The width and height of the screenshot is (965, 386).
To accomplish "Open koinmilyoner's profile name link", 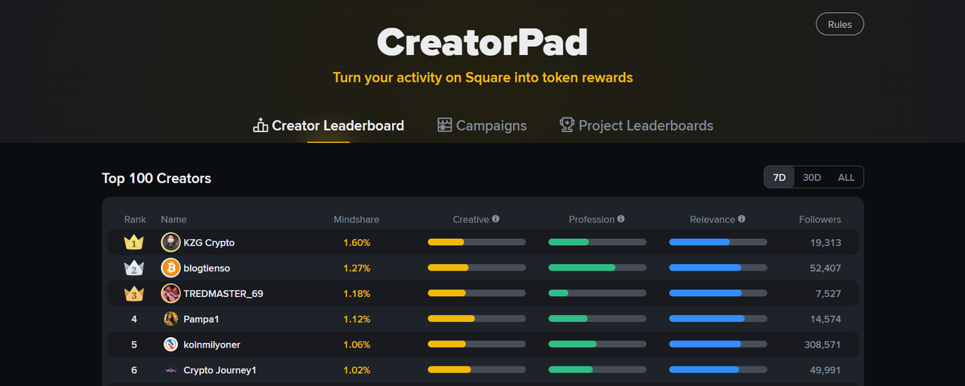I will pyautogui.click(x=212, y=345).
